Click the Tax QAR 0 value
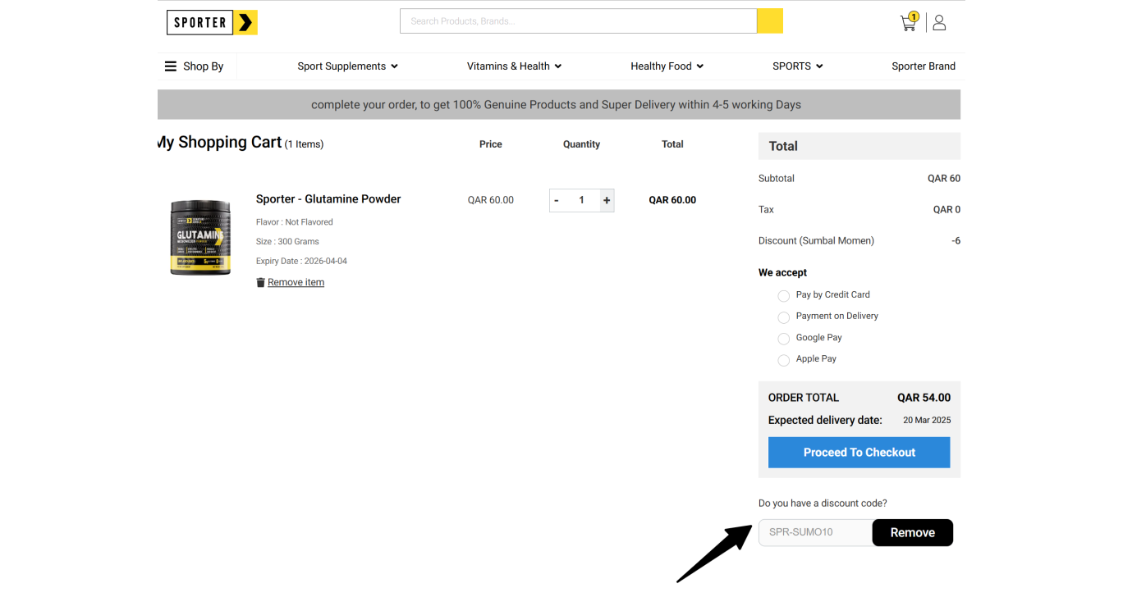The image size is (1123, 597). coord(947,210)
